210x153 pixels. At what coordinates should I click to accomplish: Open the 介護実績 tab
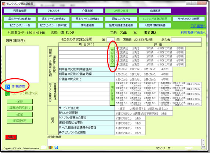(x=155, y=11)
